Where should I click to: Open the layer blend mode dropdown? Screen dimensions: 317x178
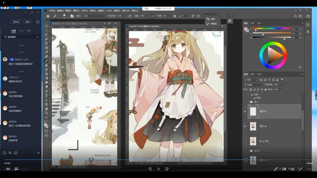[253, 85]
